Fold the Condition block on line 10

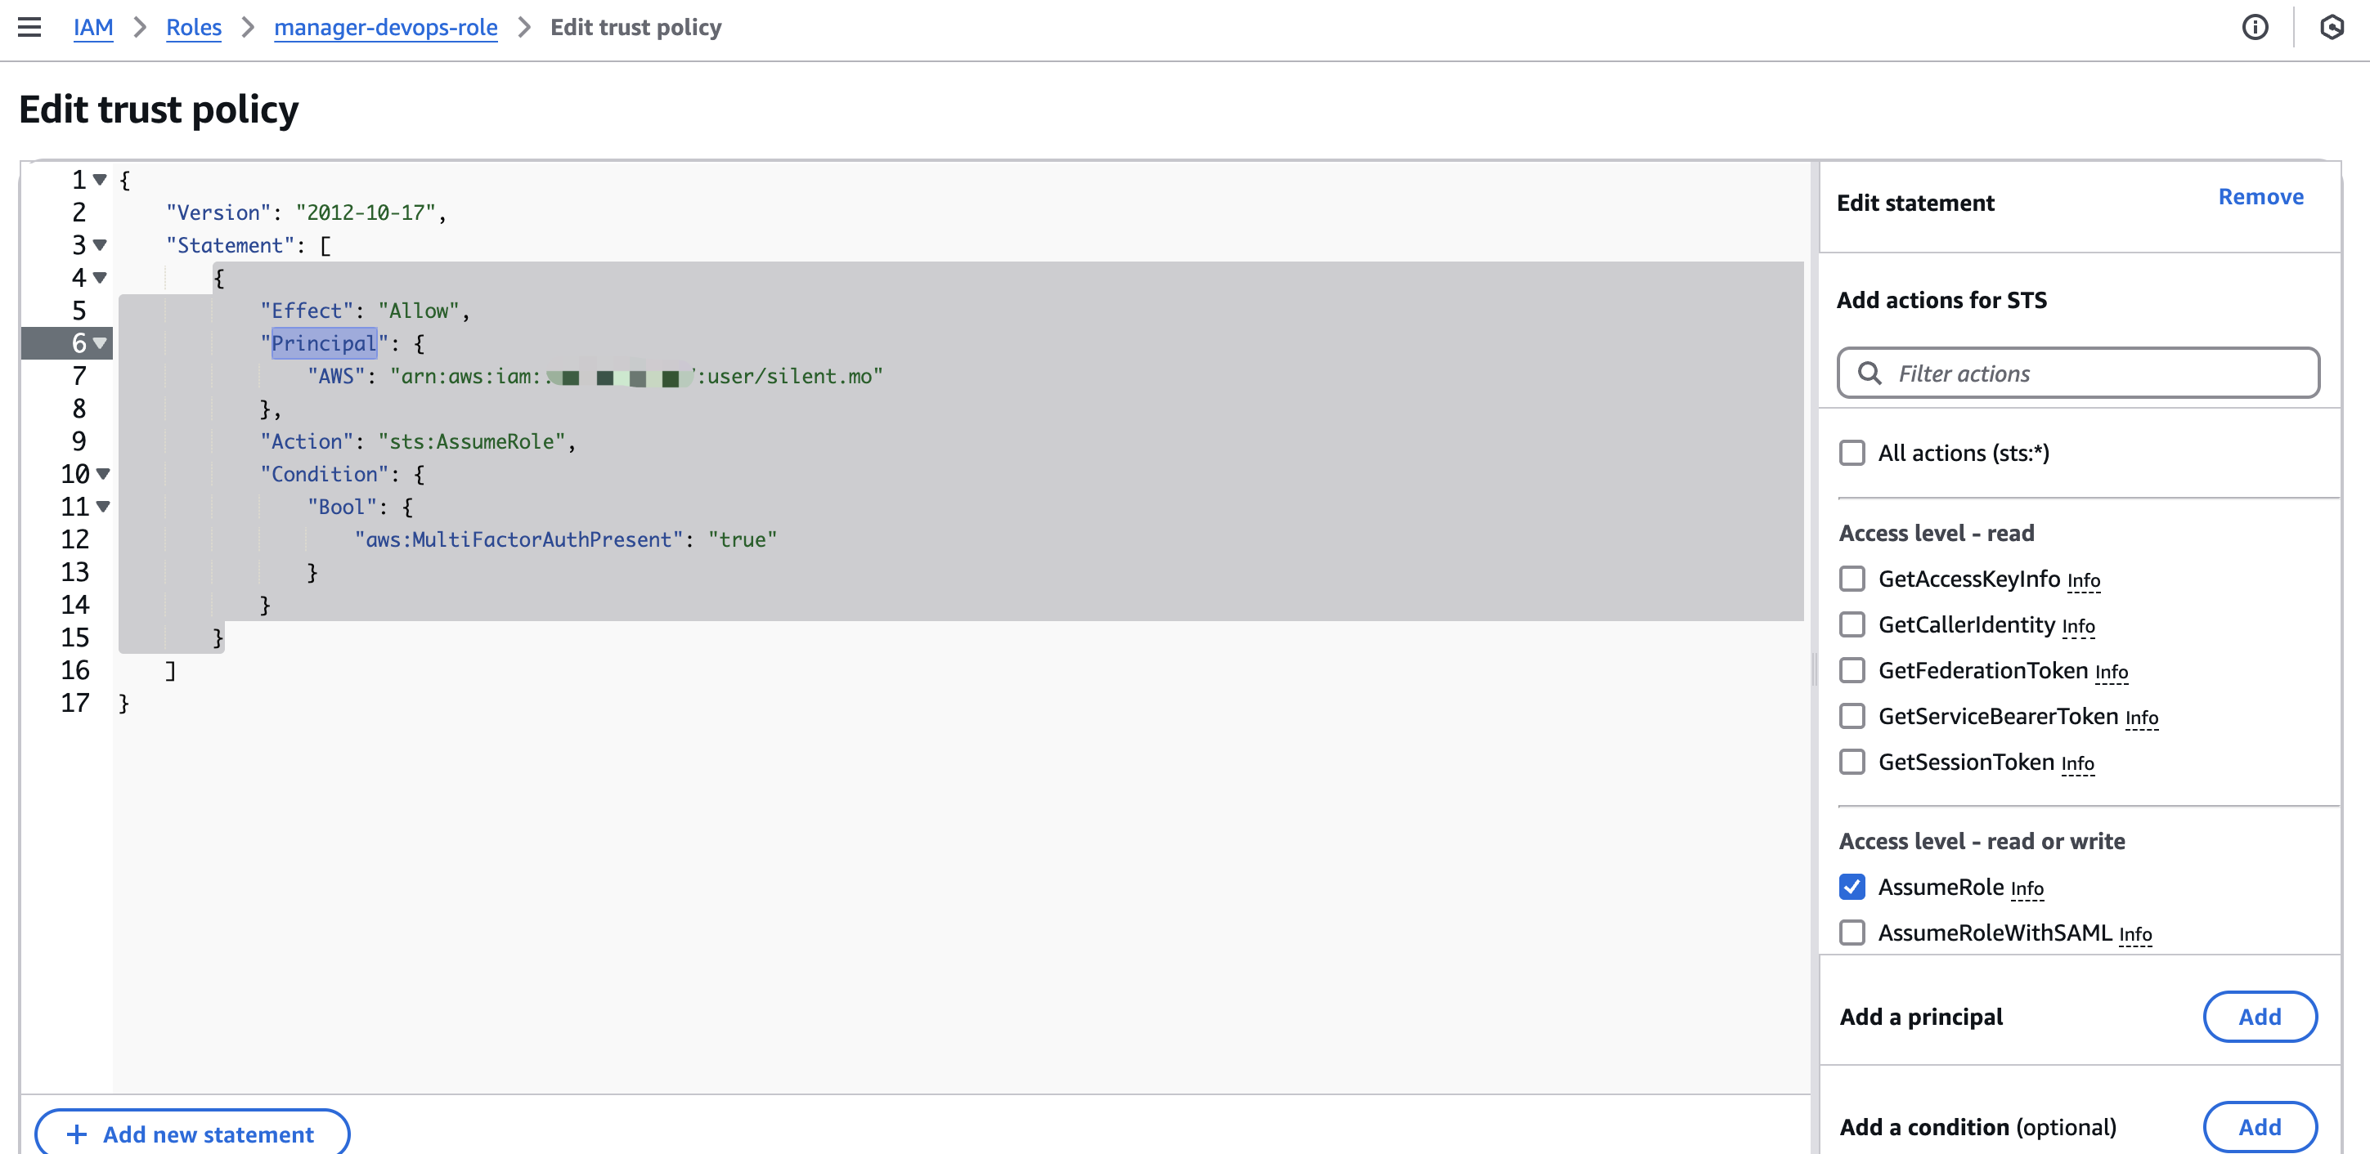pyautogui.click(x=103, y=473)
